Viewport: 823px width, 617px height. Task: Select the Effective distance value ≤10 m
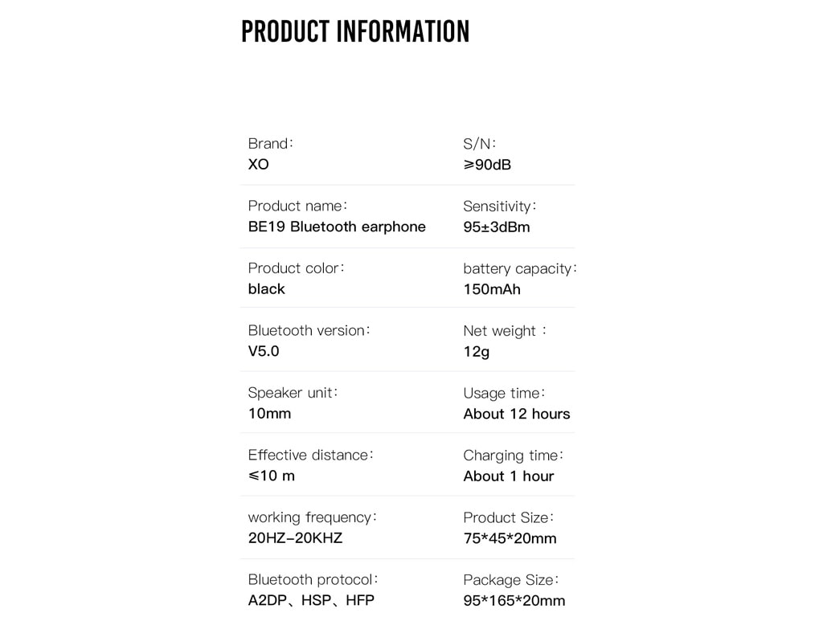point(272,476)
